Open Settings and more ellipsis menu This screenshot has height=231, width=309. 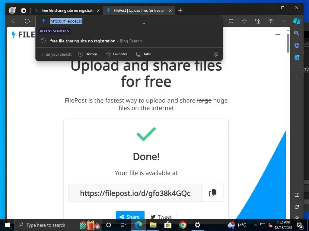[x=284, y=21]
